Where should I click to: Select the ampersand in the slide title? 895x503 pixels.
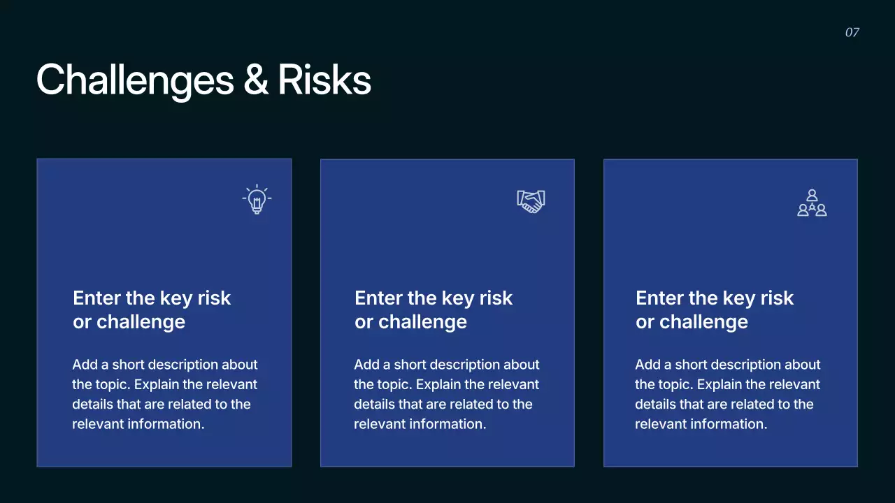[256, 80]
